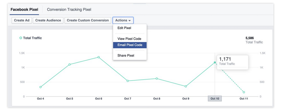Click the Oct 9 data point
Image resolution: width=282 pixels, height=111 pixels.
[186, 86]
